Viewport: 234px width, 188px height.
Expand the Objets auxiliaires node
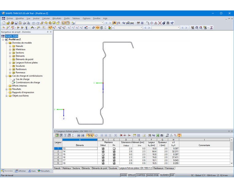click(x=6, y=96)
